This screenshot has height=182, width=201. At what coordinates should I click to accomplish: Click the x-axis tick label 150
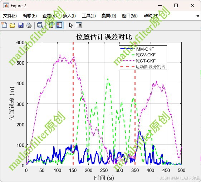tap(73, 170)
